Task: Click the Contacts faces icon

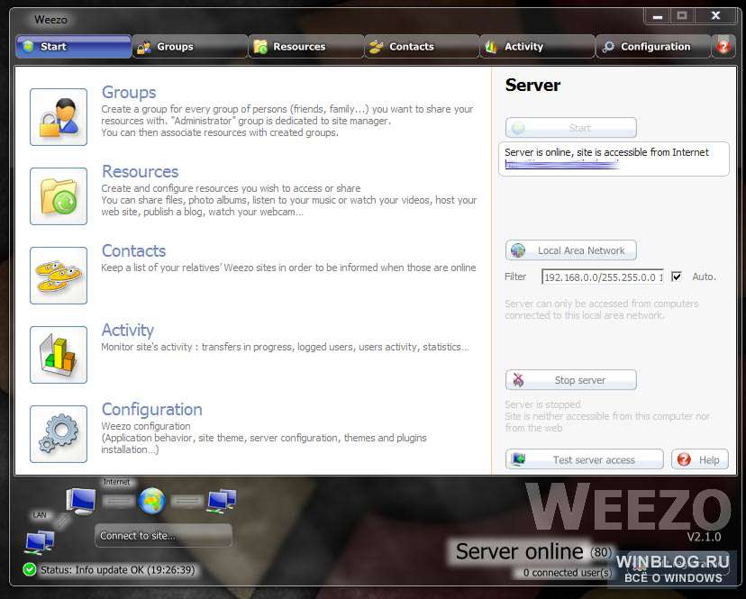Action: click(x=59, y=276)
